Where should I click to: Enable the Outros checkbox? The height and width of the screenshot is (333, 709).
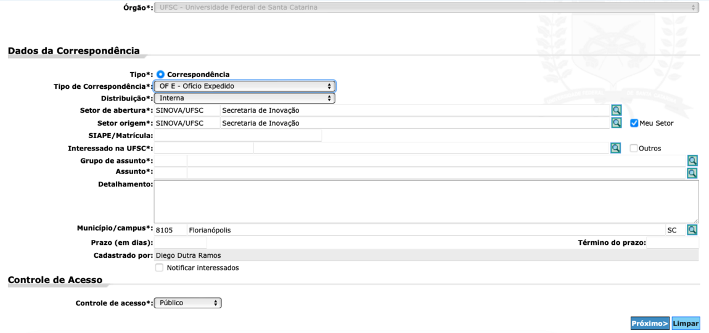point(634,149)
